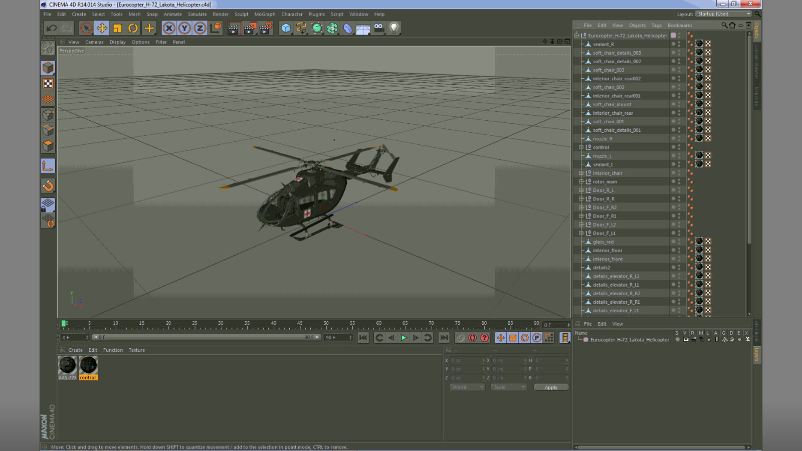This screenshot has height=451, width=802.
Task: Toggle visibility dots for sealant_R
Action: tap(679, 44)
